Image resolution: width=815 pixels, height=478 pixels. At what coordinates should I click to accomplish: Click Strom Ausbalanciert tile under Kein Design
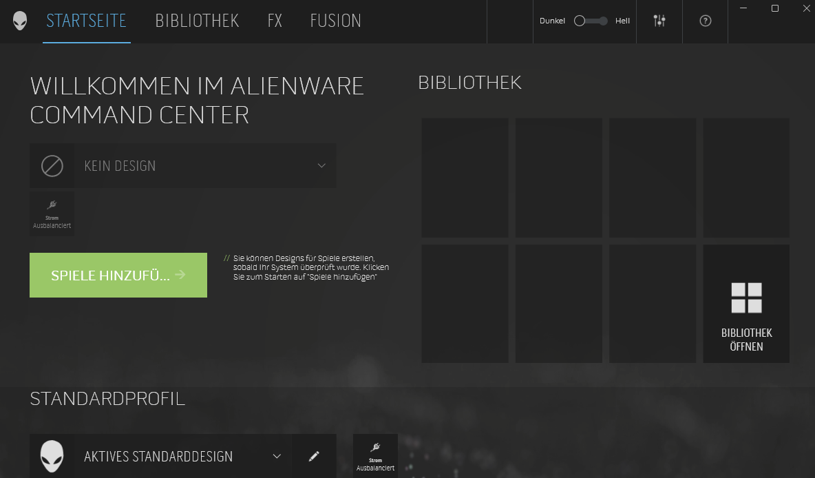[52, 214]
